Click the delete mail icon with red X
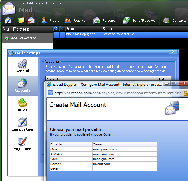Screen dimensions: 188x181 click(x=31, y=20)
